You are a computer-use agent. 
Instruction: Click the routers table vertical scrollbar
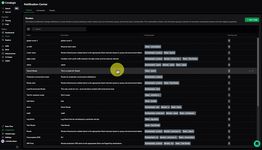point(258,71)
